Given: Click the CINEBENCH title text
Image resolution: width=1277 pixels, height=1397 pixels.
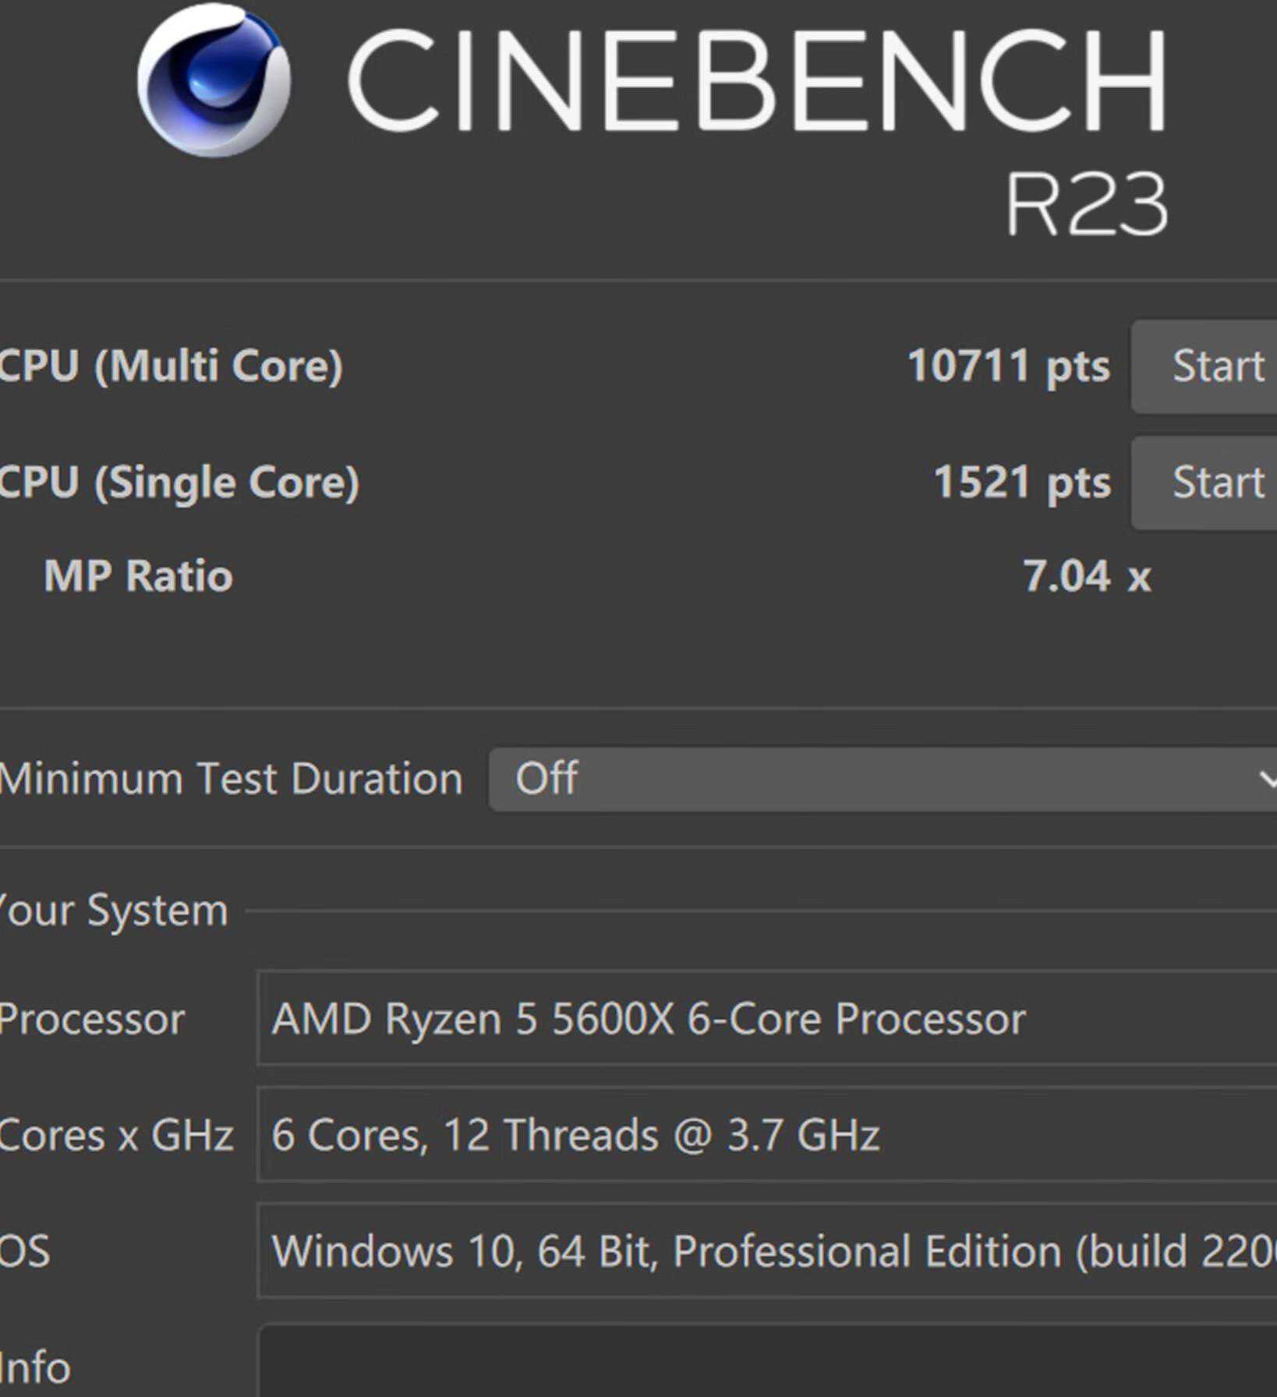Looking at the screenshot, I should pos(756,80).
